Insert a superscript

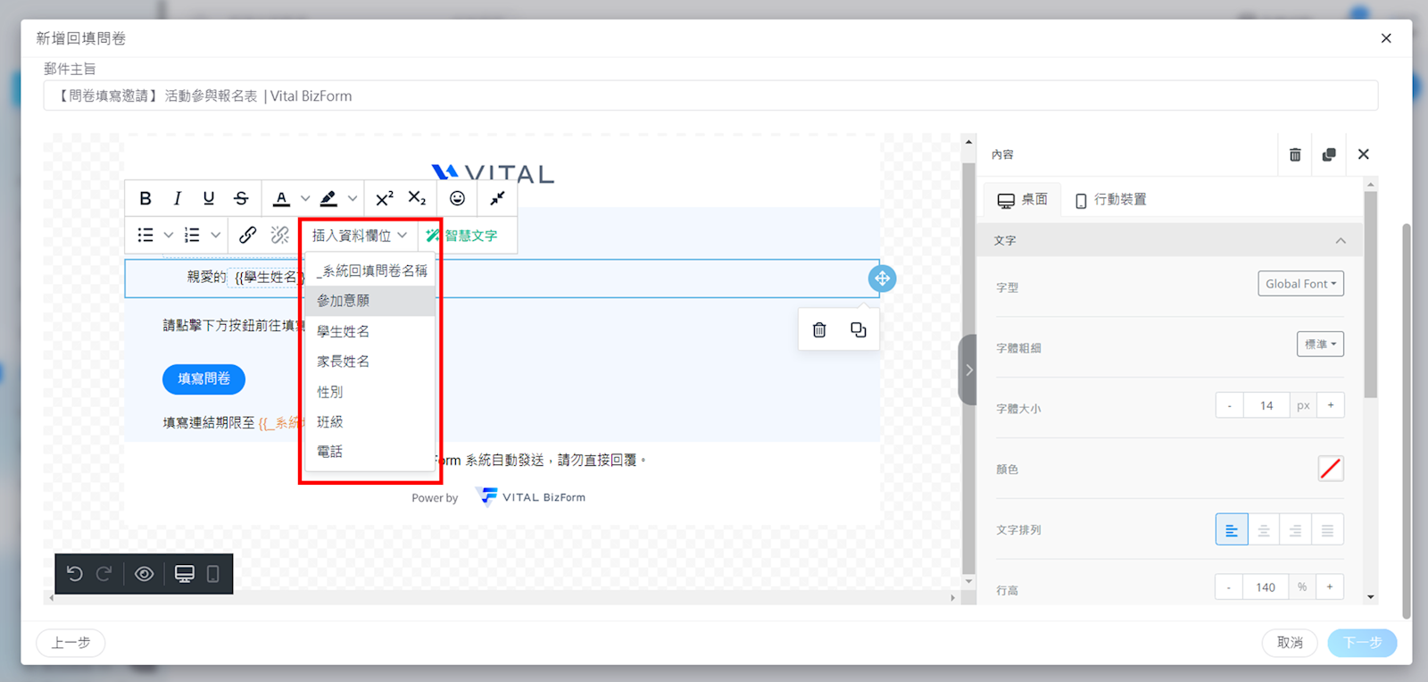[384, 198]
